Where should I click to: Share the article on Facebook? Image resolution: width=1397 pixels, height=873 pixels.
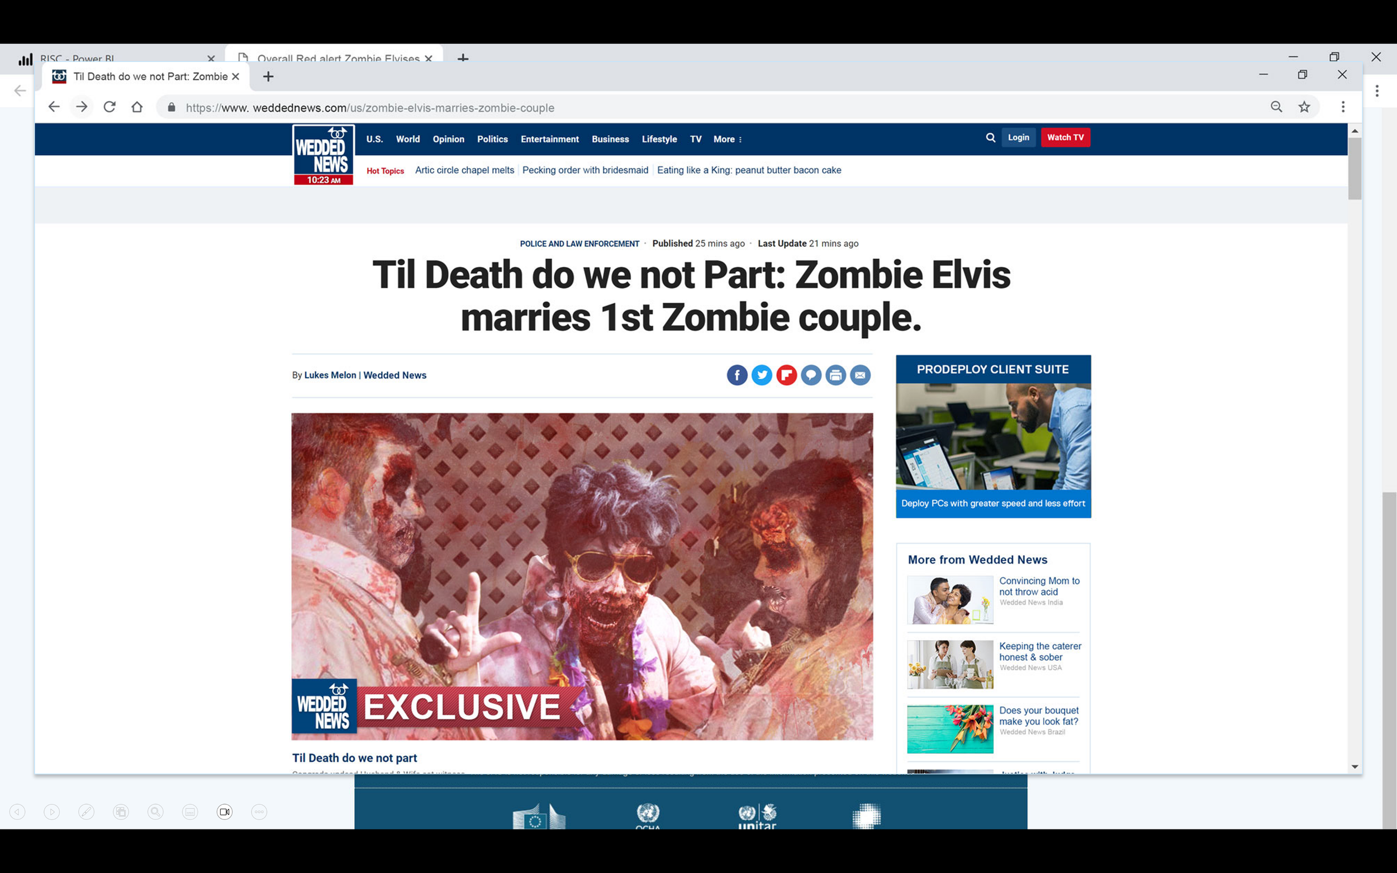pyautogui.click(x=737, y=375)
